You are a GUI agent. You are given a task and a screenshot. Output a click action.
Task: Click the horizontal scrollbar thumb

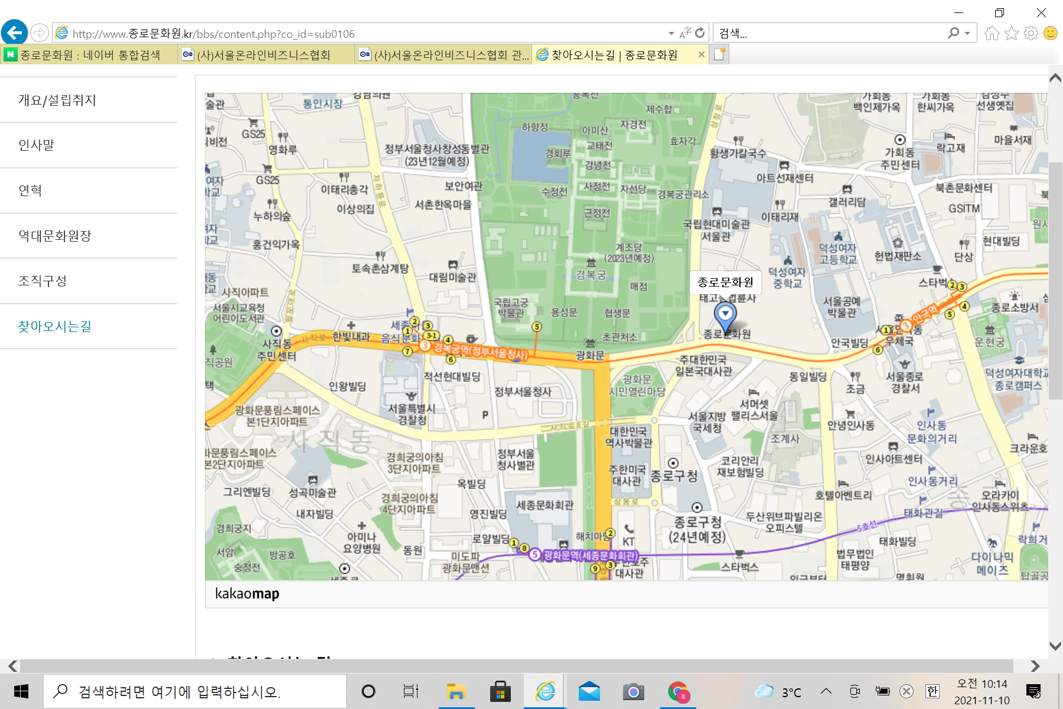click(517, 666)
